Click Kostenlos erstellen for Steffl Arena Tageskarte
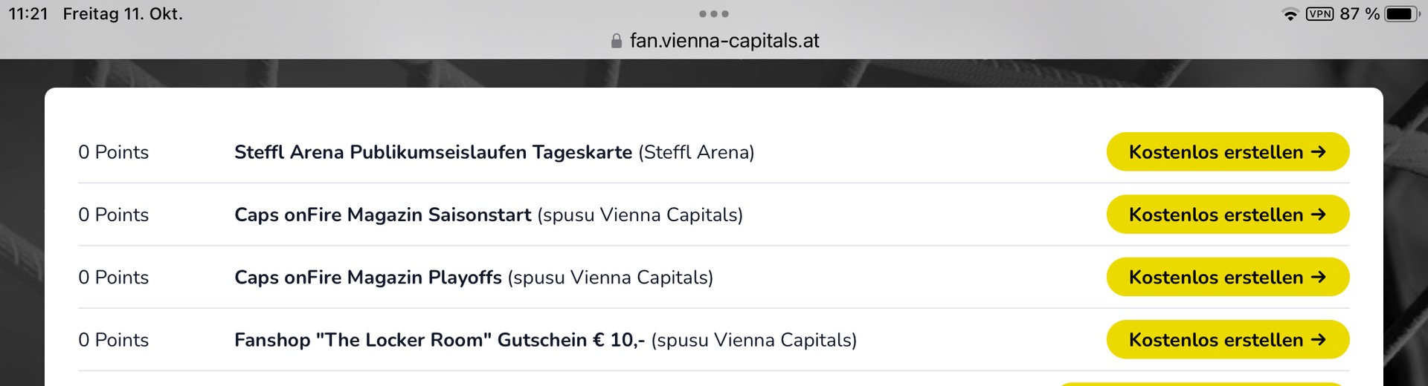The width and height of the screenshot is (1428, 386). click(1227, 152)
